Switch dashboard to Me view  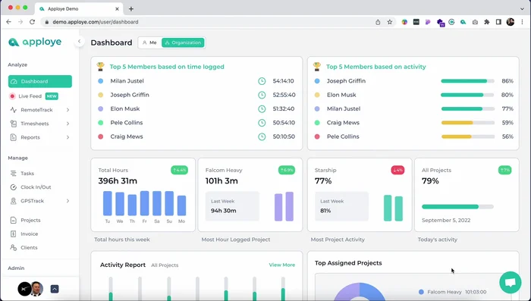(149, 42)
